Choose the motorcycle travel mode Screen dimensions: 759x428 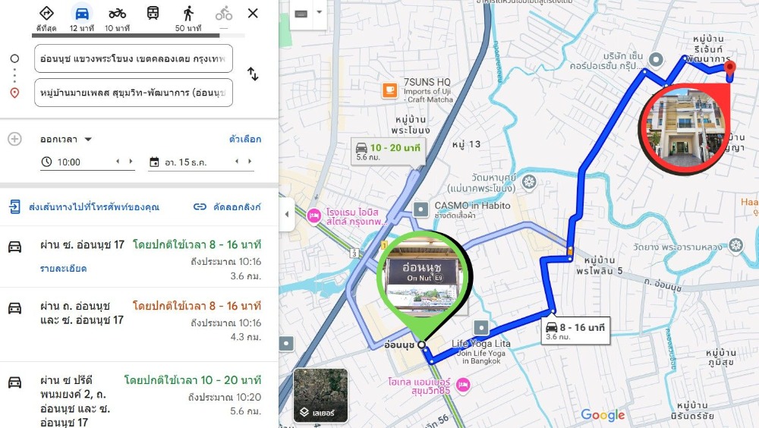[x=117, y=14]
